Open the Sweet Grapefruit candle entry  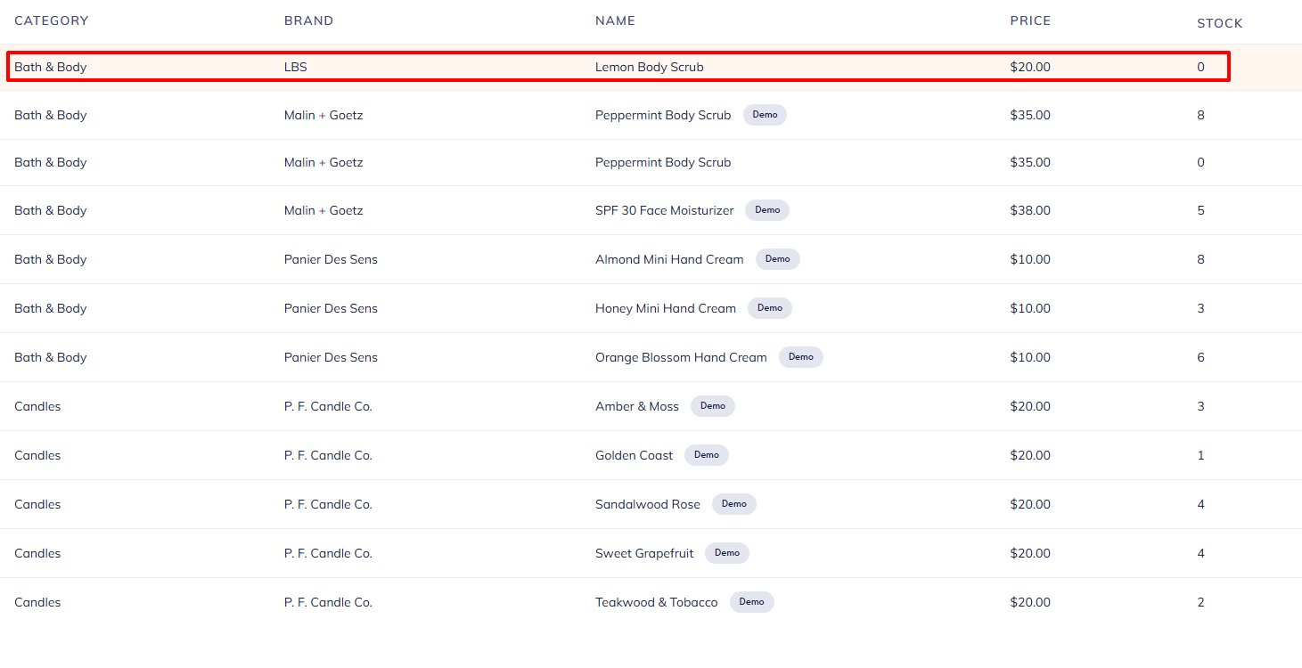[643, 553]
